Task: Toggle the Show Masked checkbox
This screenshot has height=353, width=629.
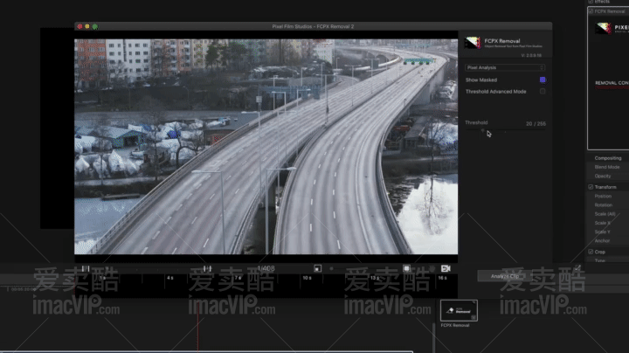Action: click(543, 80)
